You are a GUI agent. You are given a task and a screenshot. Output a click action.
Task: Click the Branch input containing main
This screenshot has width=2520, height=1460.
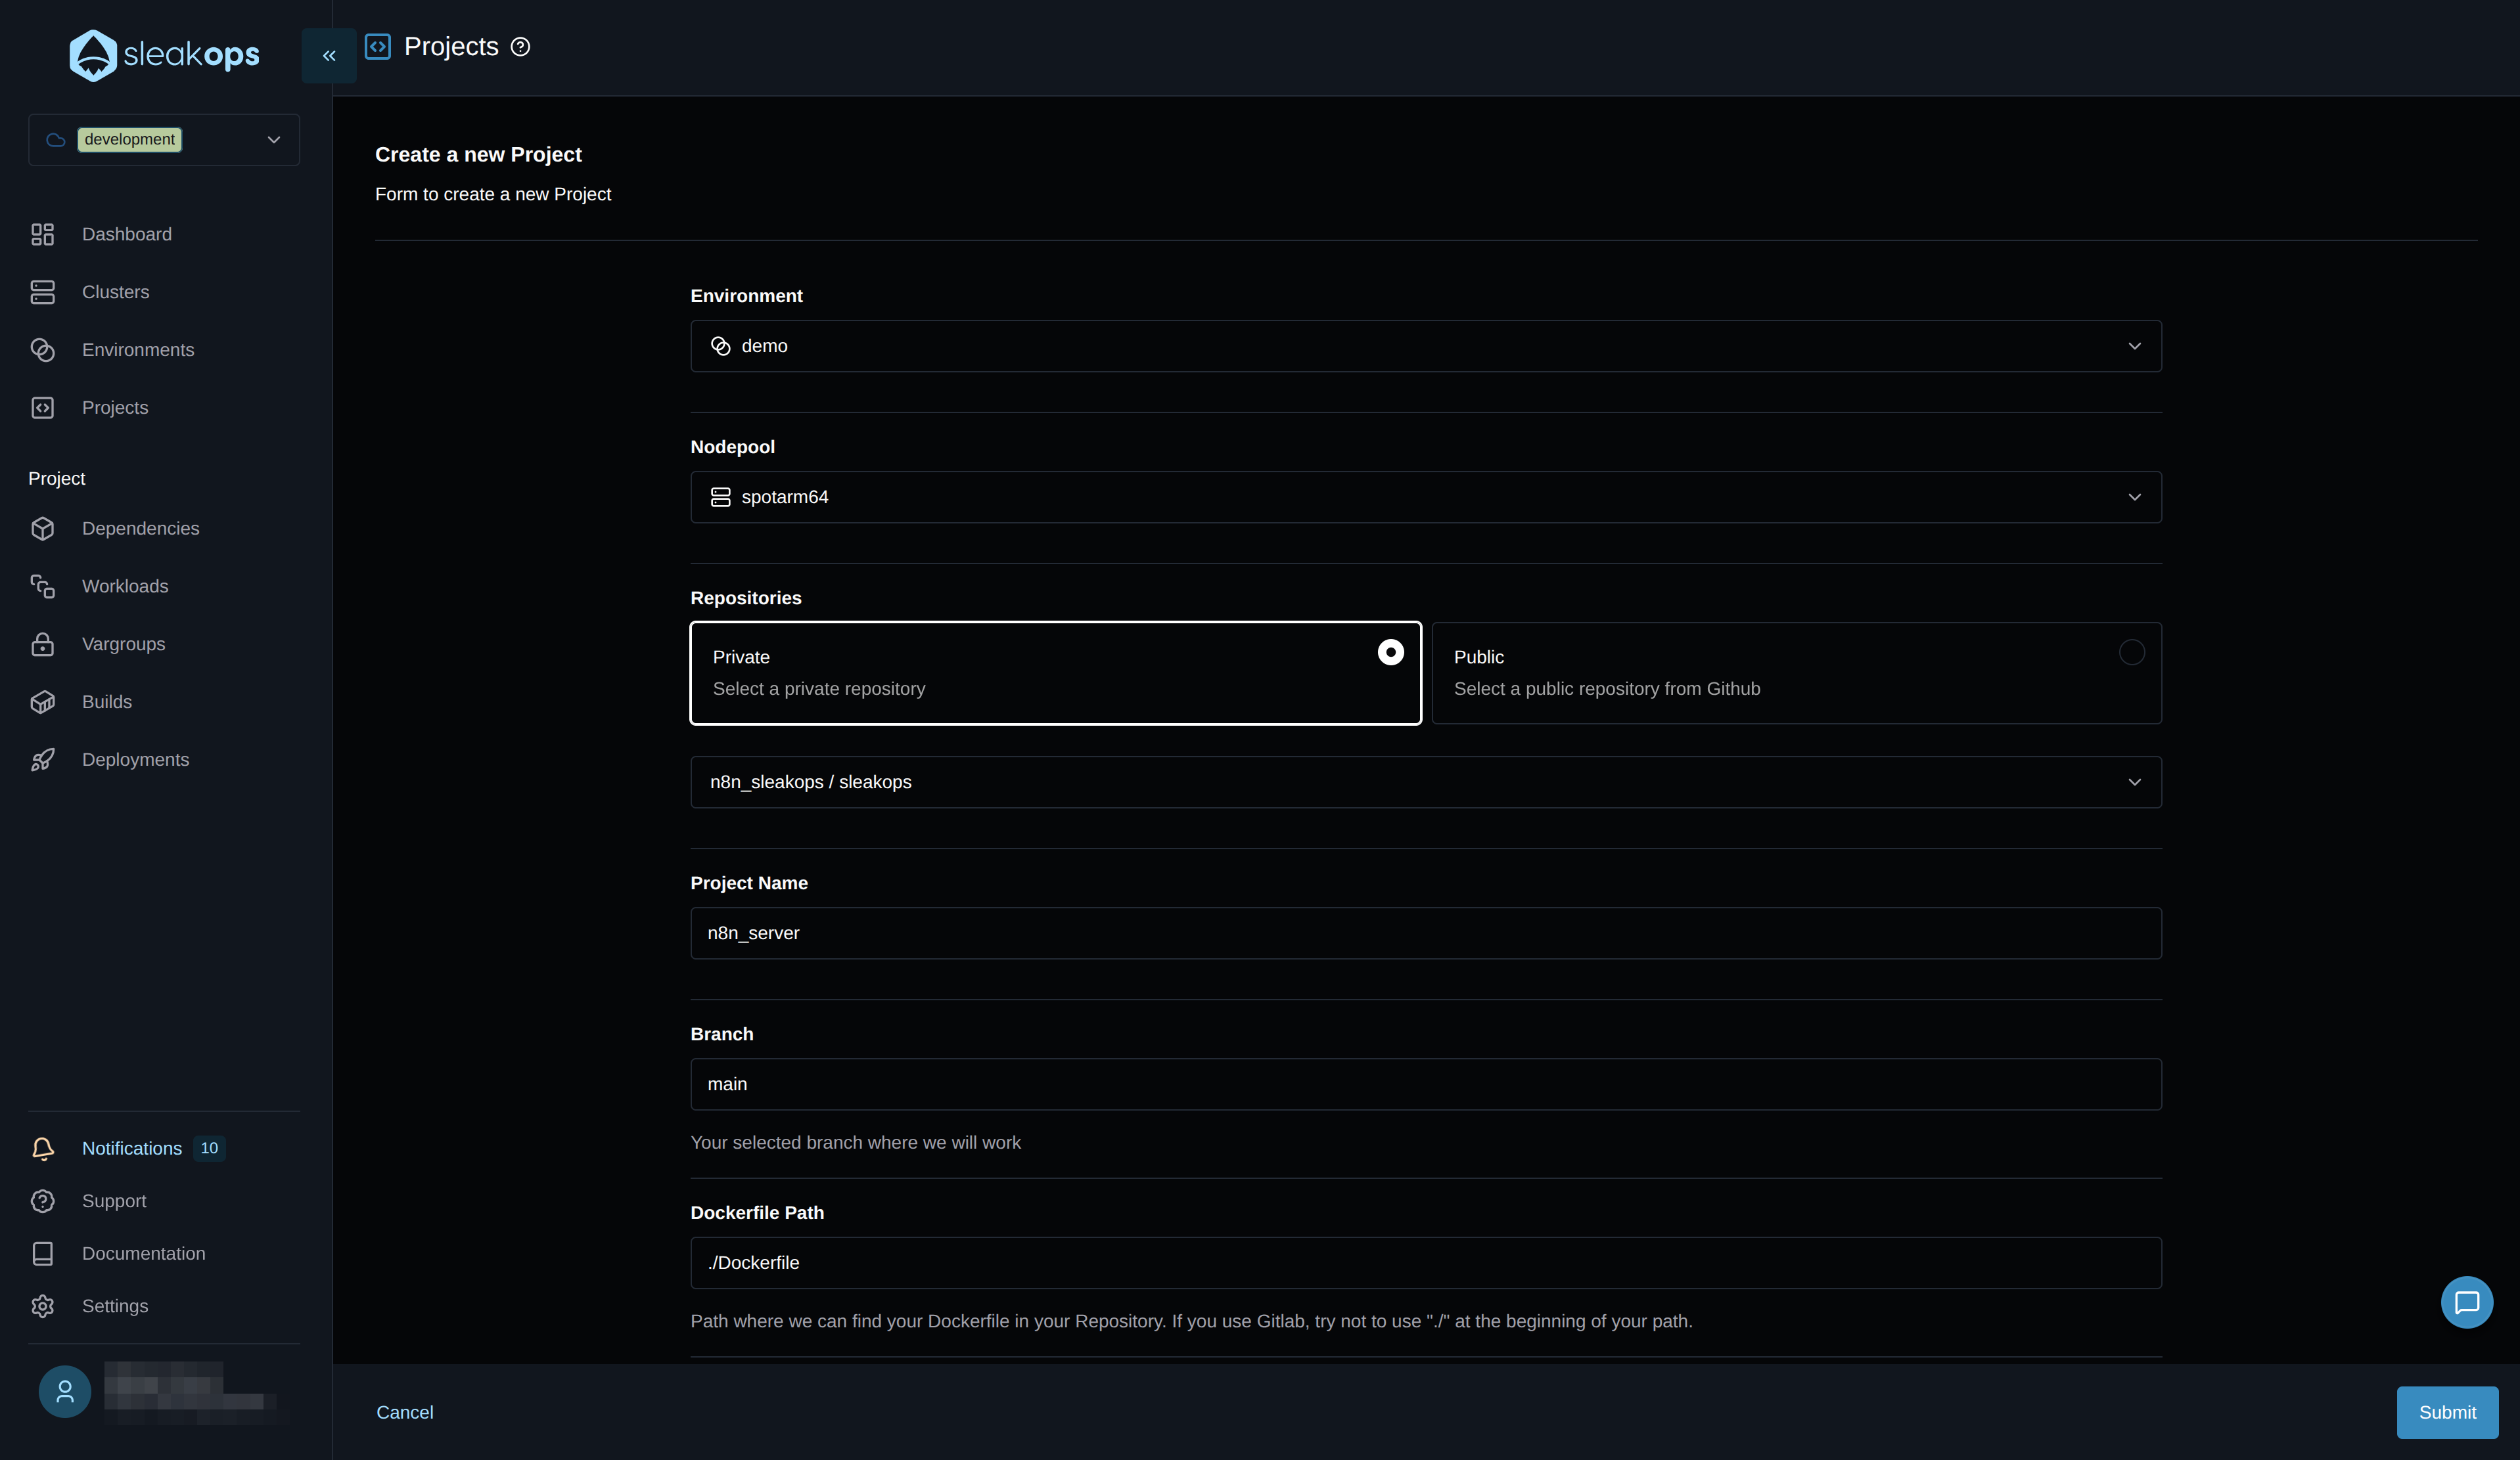click(x=1425, y=1084)
